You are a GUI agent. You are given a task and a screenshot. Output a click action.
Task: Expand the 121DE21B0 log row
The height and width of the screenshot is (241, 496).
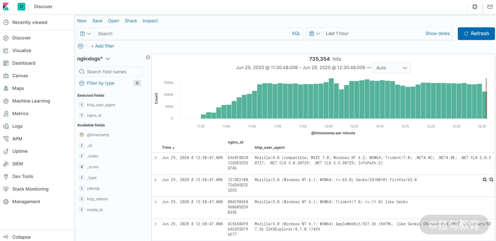(x=156, y=180)
